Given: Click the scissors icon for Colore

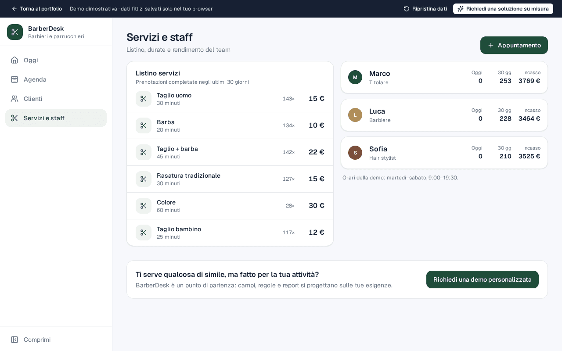Looking at the screenshot, I should [x=144, y=206].
